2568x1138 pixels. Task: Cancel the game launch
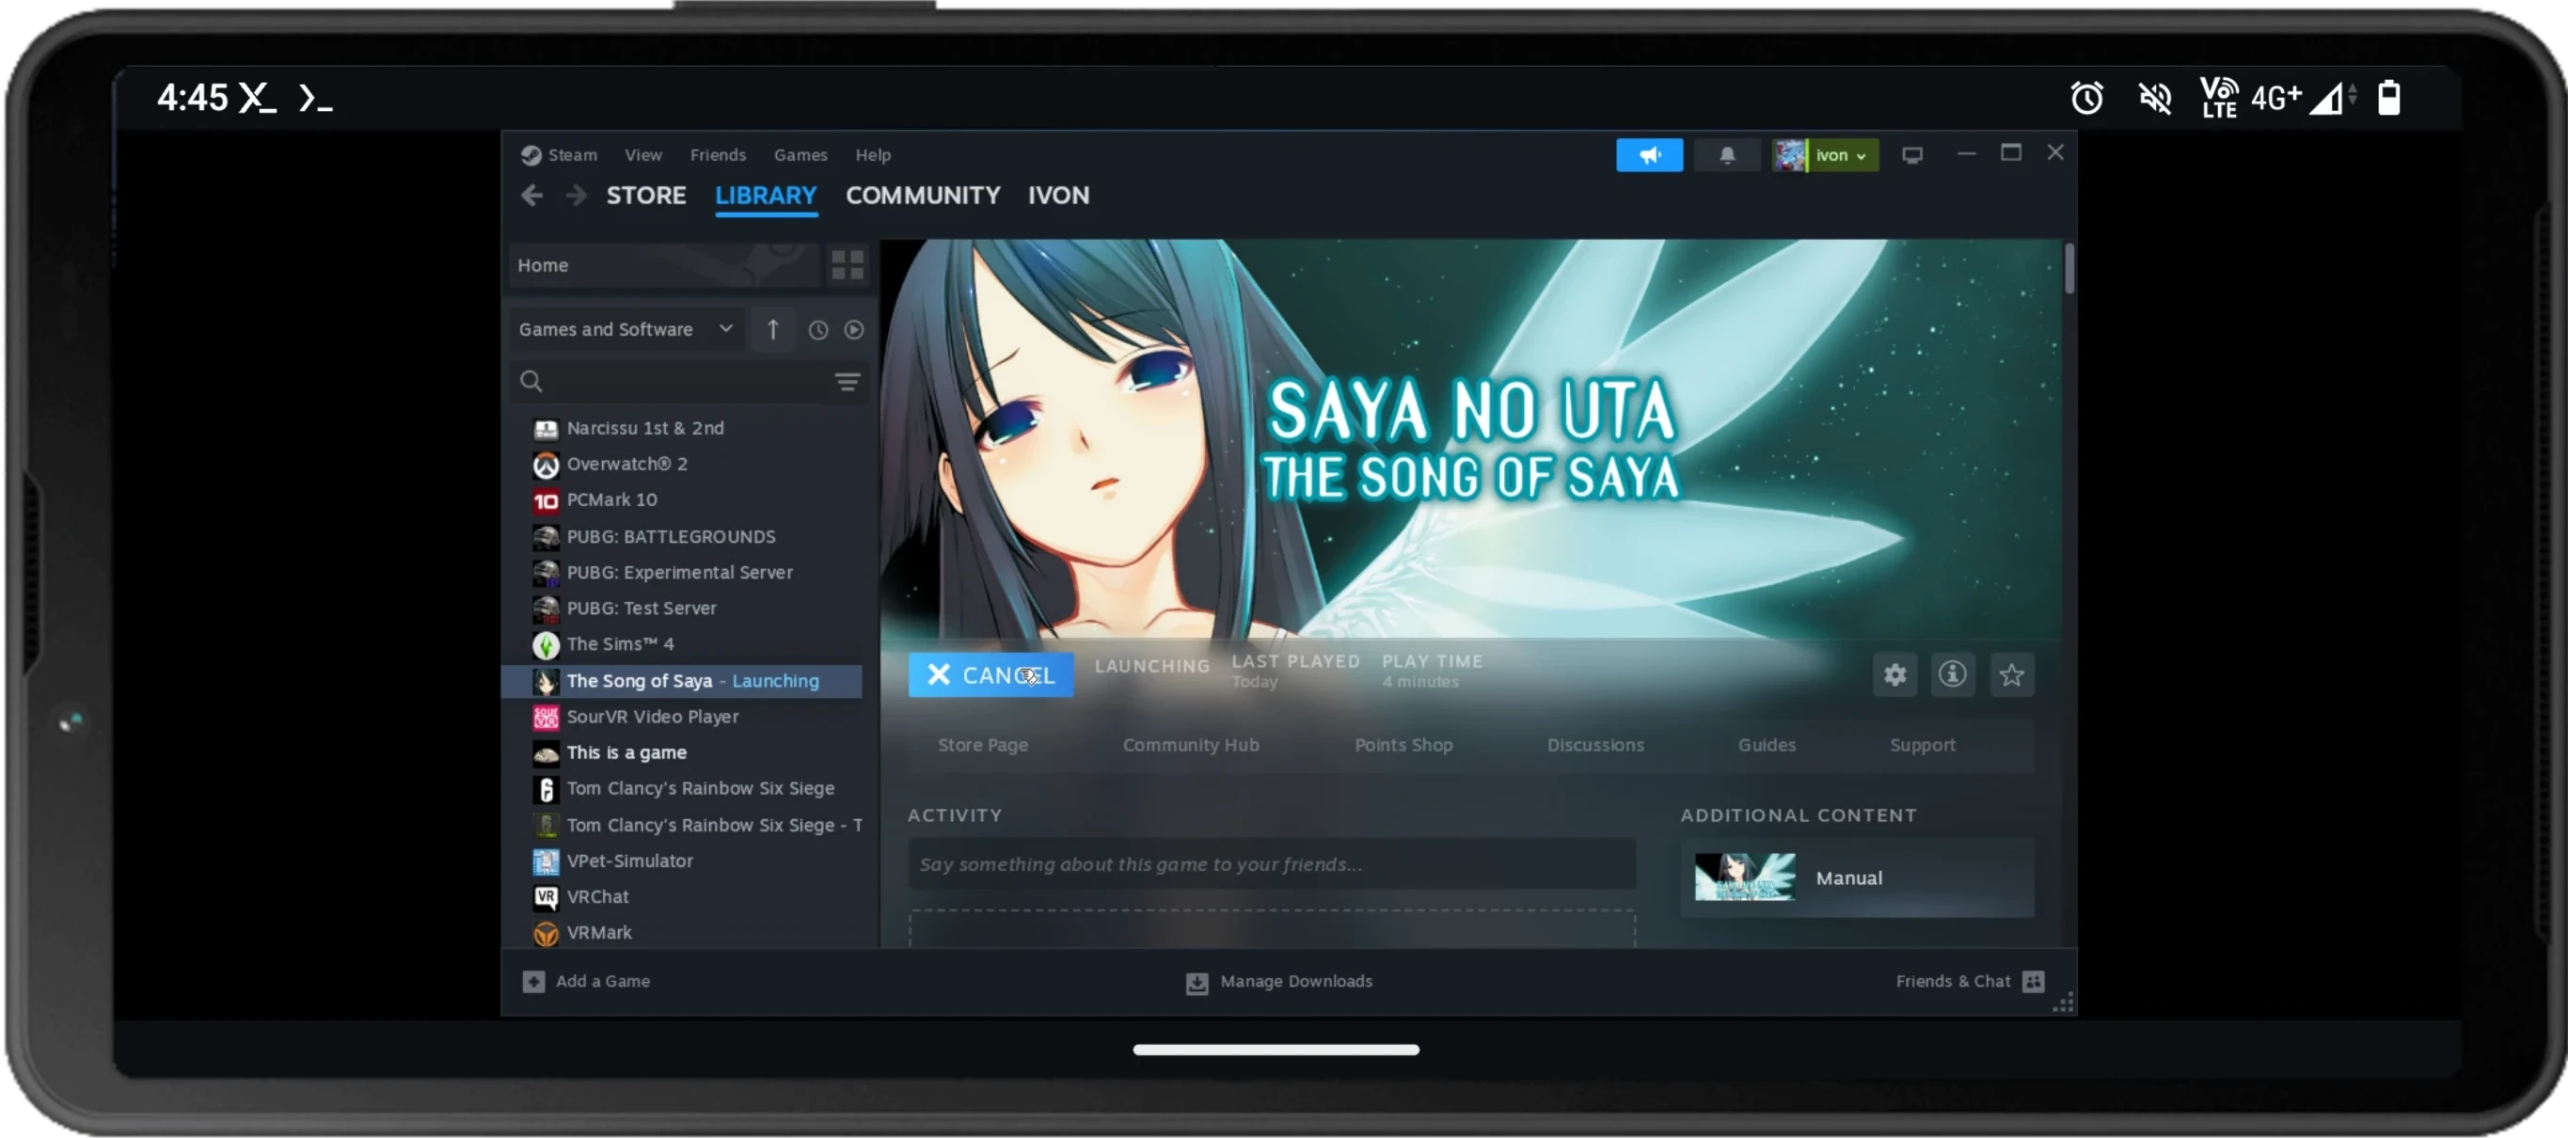[x=990, y=674]
